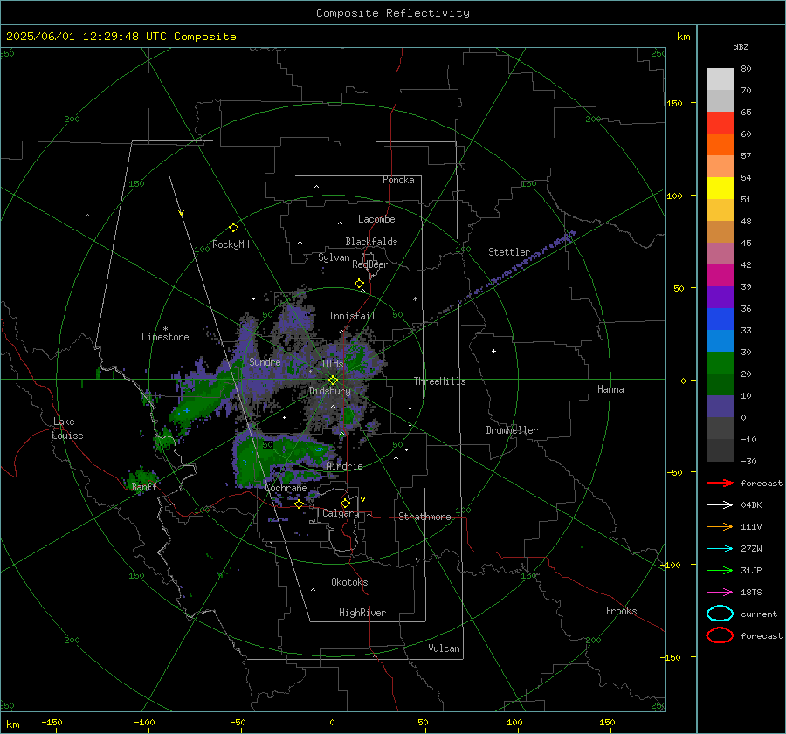Click the Ponoka label on the map
786x734 pixels.
point(398,180)
